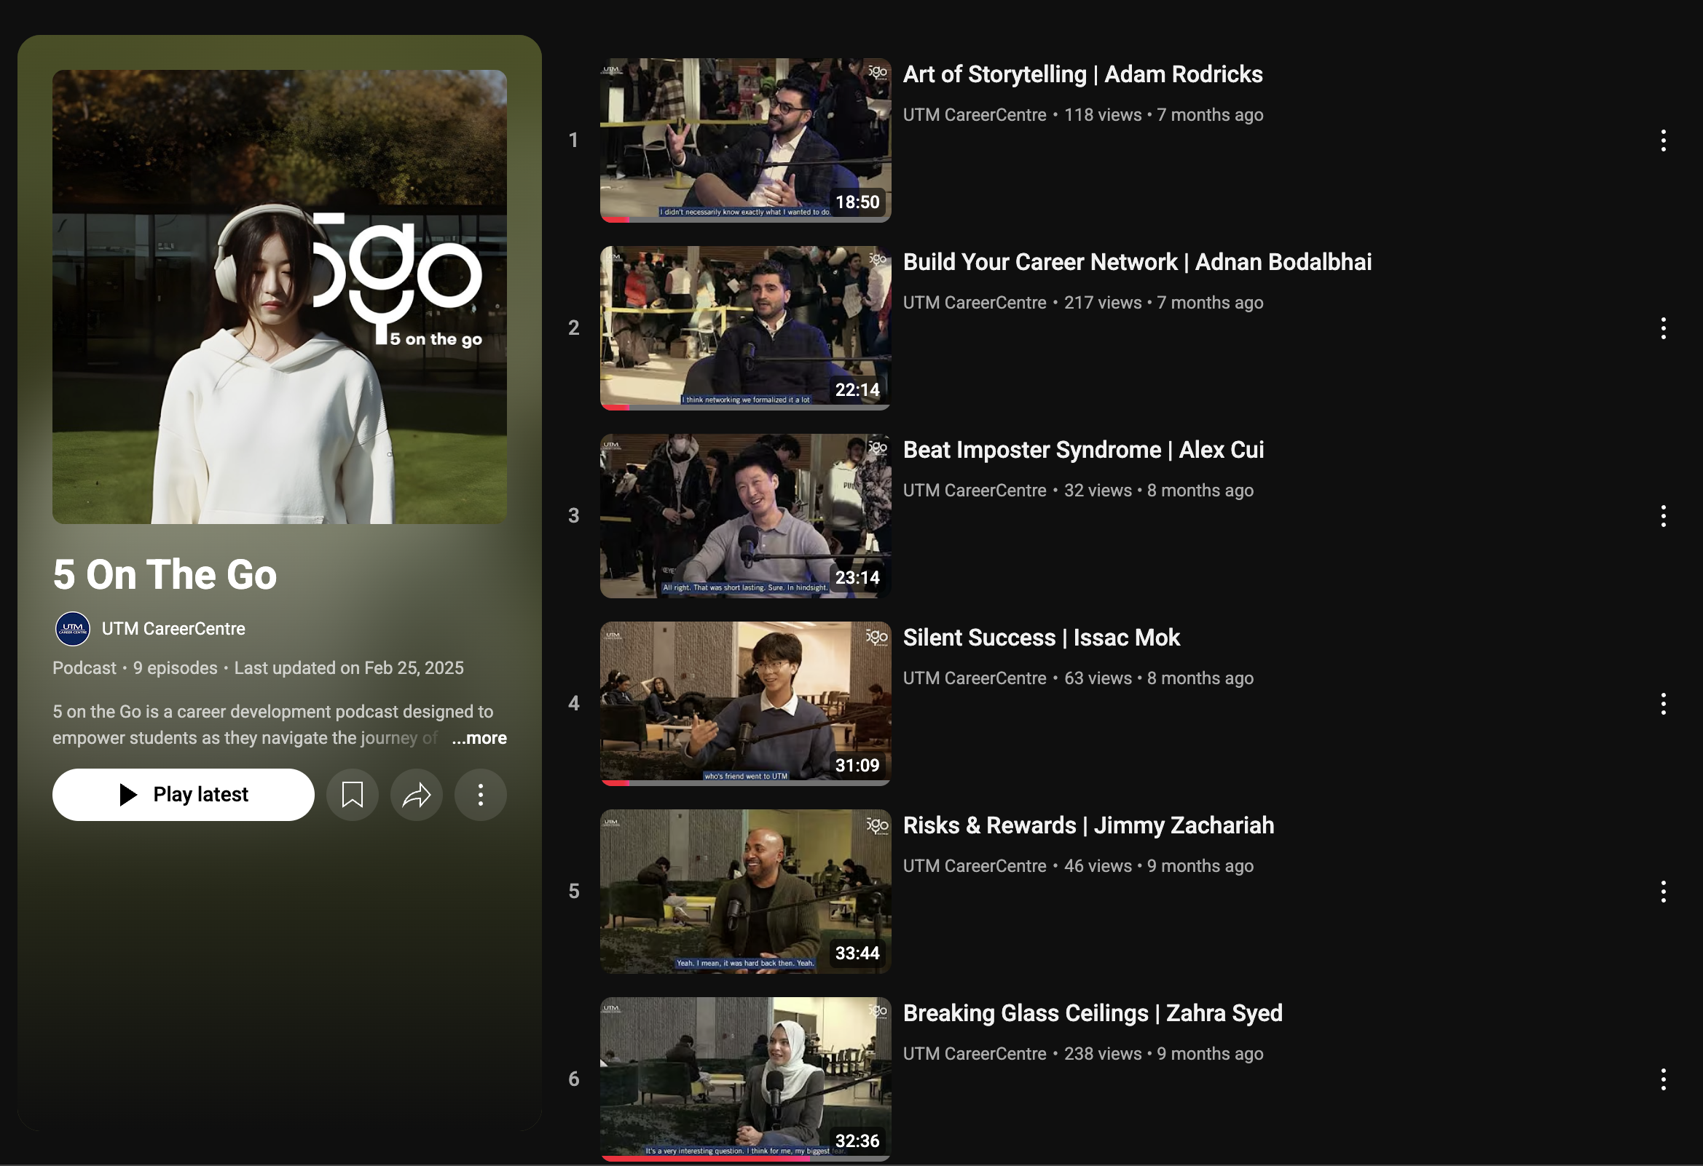Open options for Art of Storytelling video
1703x1166 pixels.
coord(1663,140)
